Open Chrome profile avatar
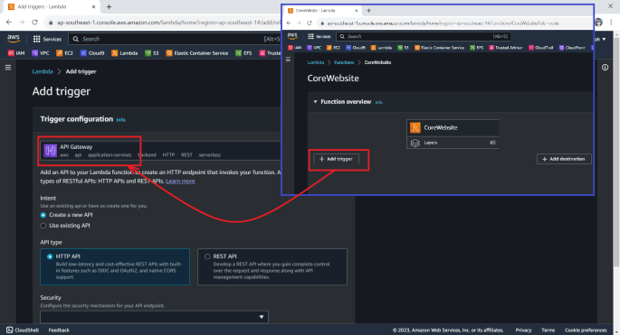 [598, 23]
